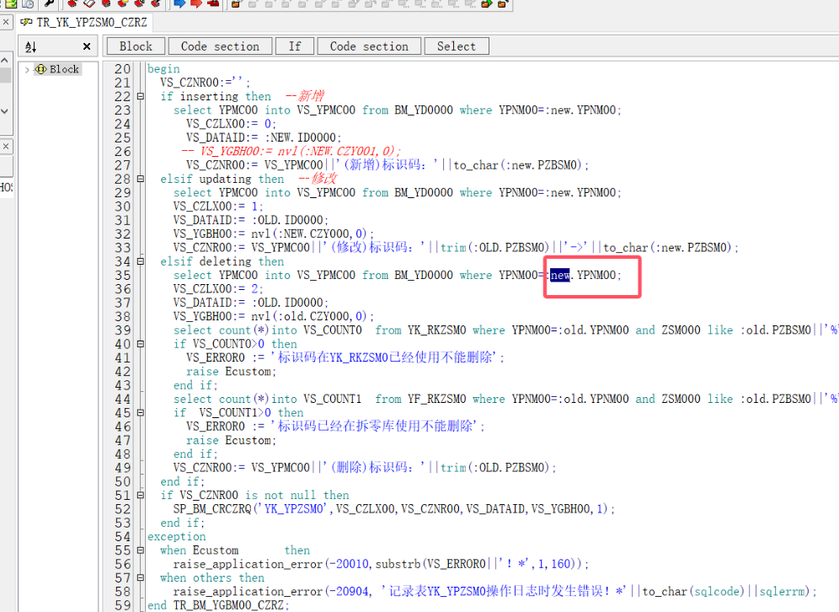Screen dimensions: 839x612
Task: Click the Select breadcrumb button
Action: click(456, 46)
